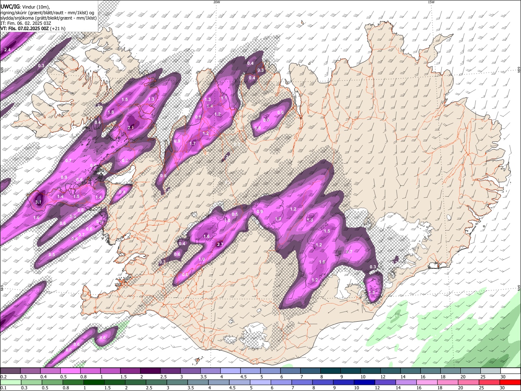Select the light lavender swatch starting at 4
This screenshot has width=521, height=391.
[230, 371]
